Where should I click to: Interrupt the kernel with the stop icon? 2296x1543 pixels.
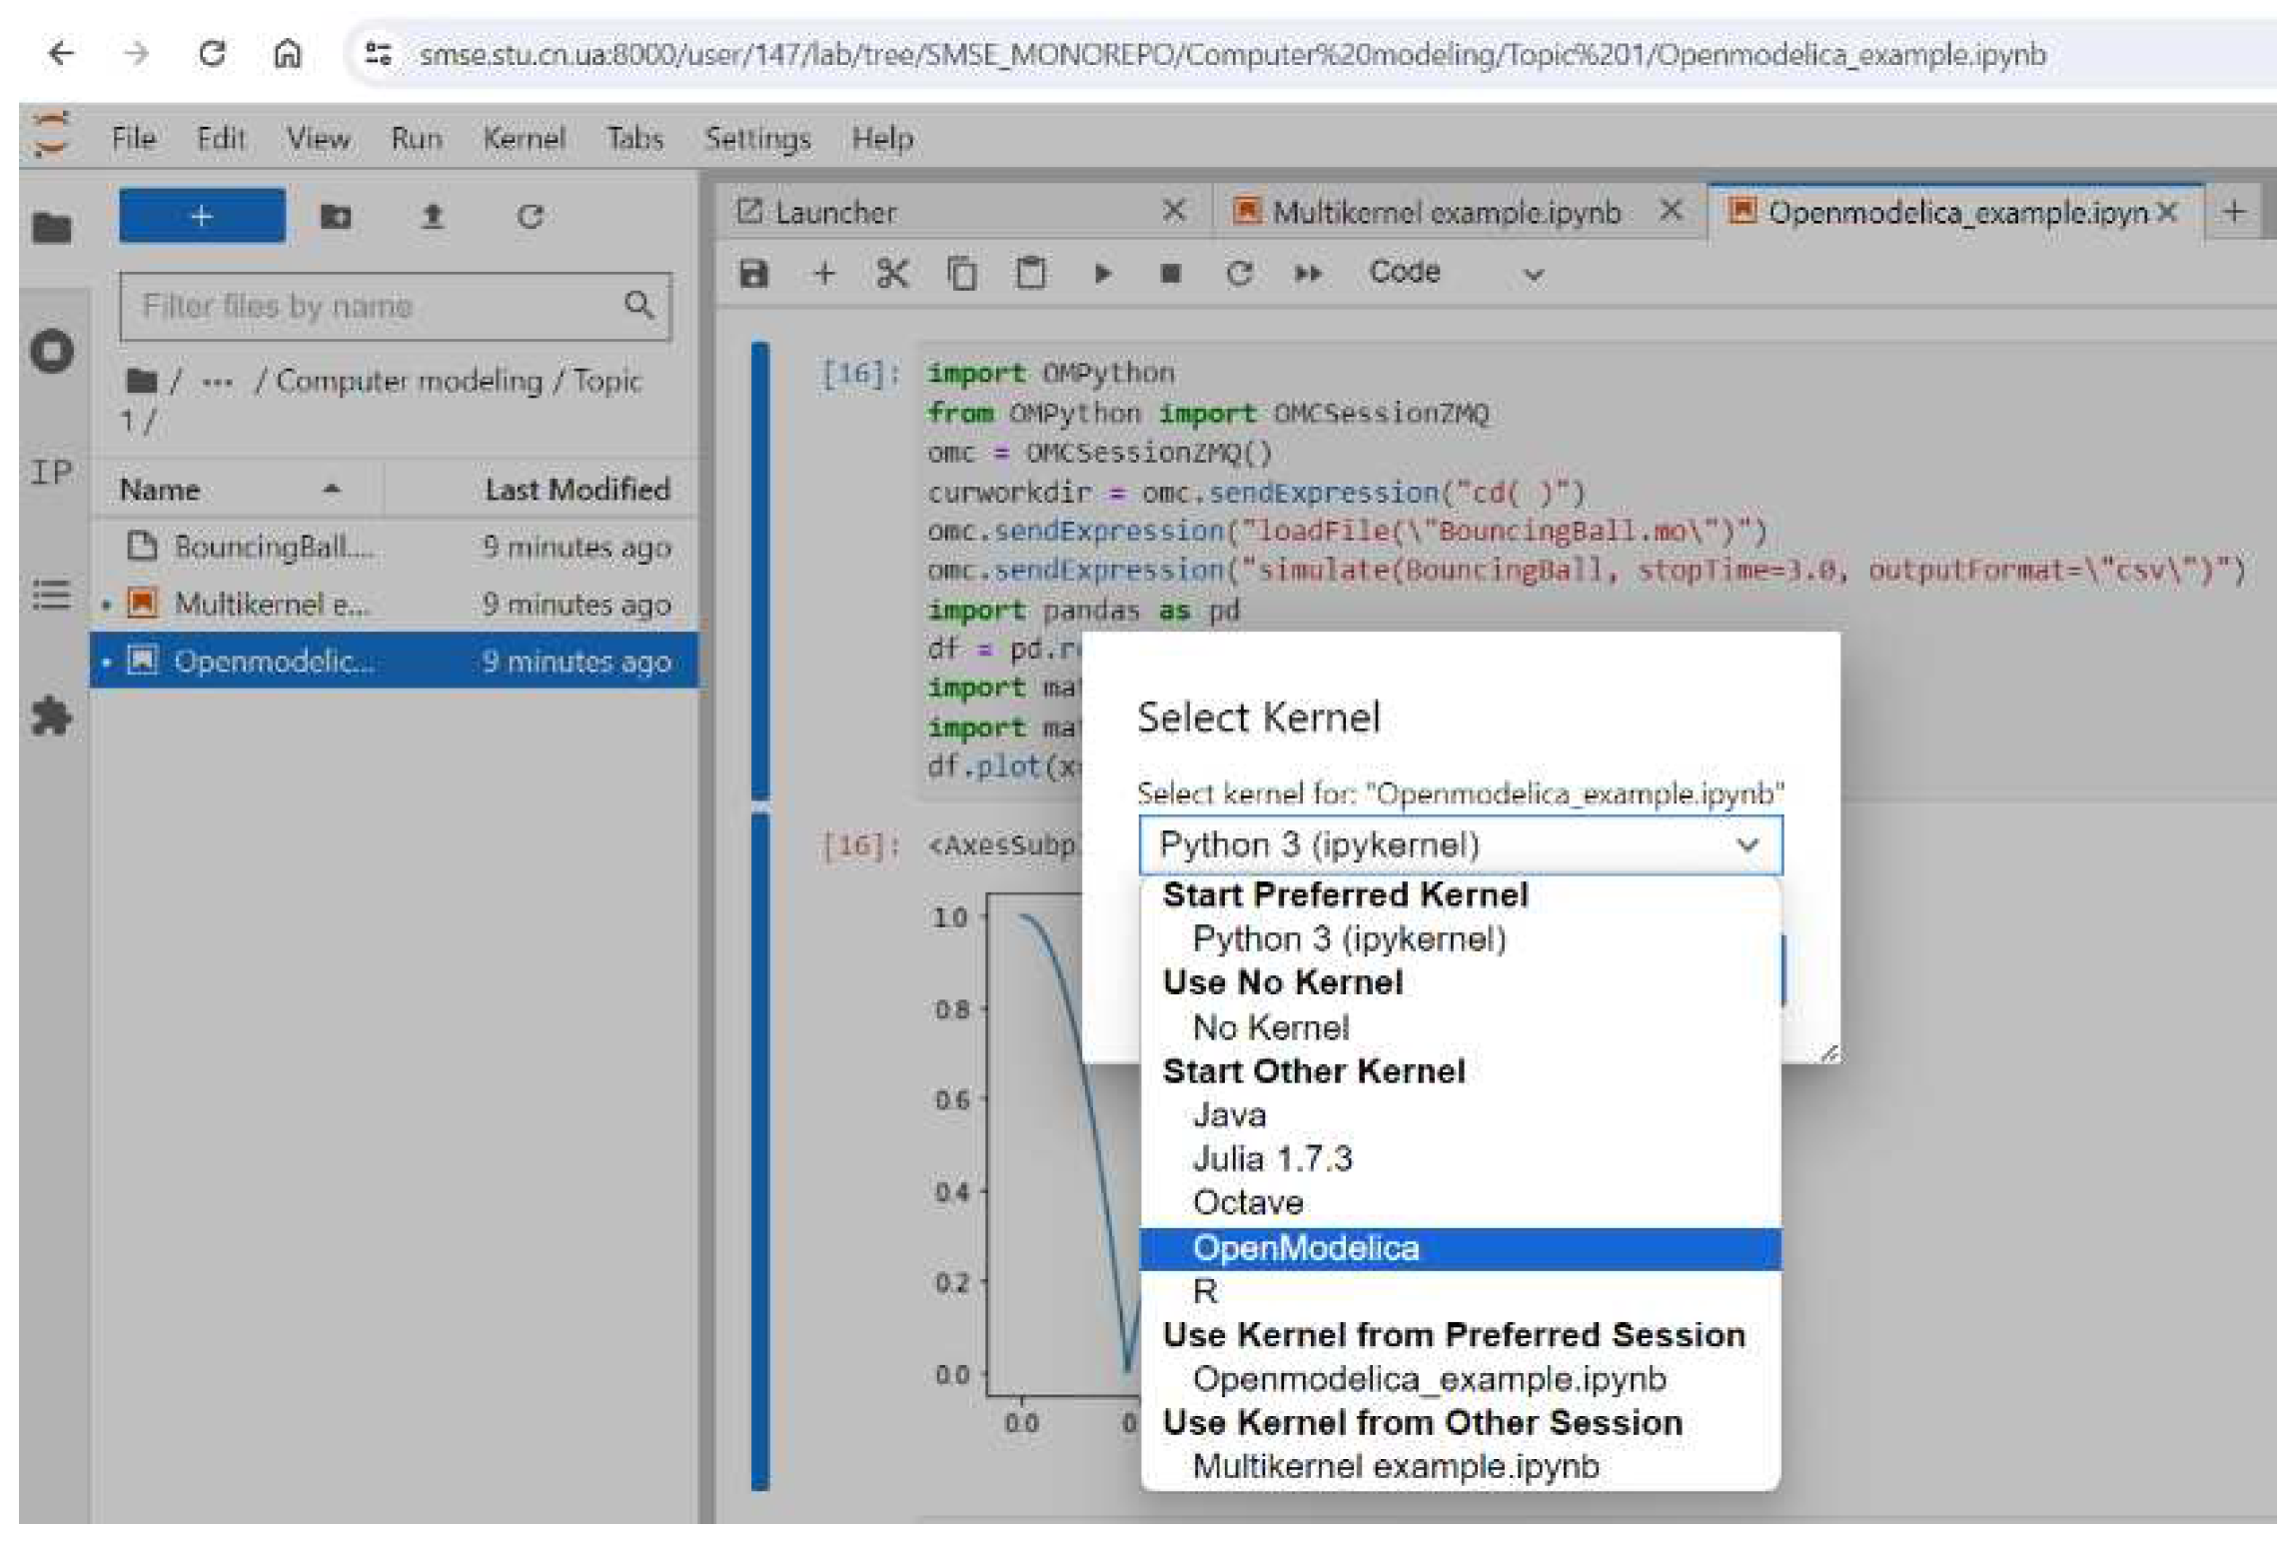pyautogui.click(x=1171, y=273)
